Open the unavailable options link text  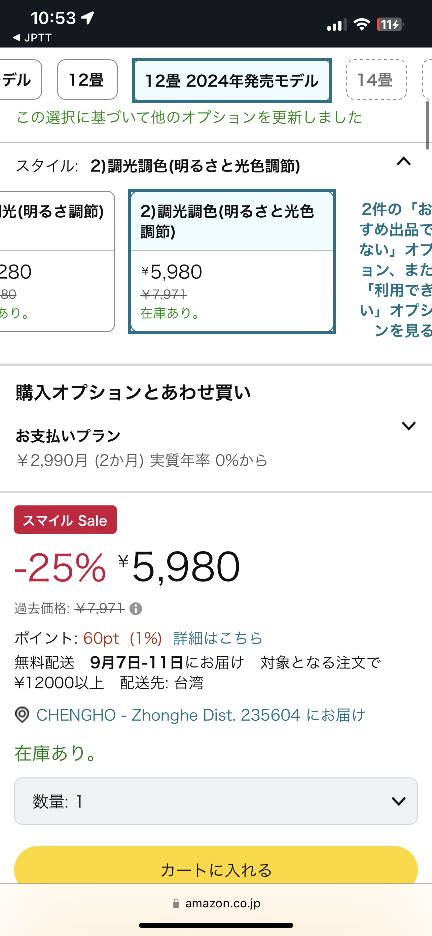click(x=395, y=269)
